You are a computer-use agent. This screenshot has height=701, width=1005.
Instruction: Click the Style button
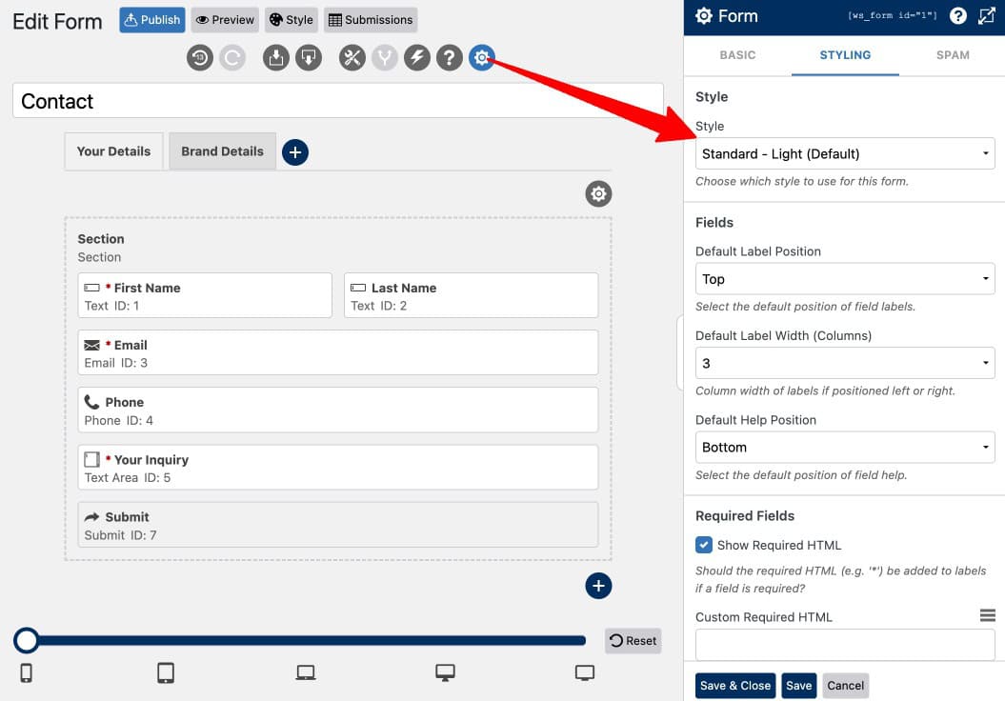click(x=291, y=20)
